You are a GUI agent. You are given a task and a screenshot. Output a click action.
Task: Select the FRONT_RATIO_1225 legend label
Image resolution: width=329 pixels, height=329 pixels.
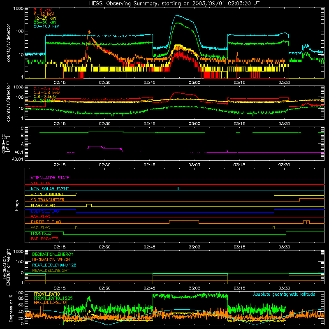pyautogui.click(x=53, y=299)
